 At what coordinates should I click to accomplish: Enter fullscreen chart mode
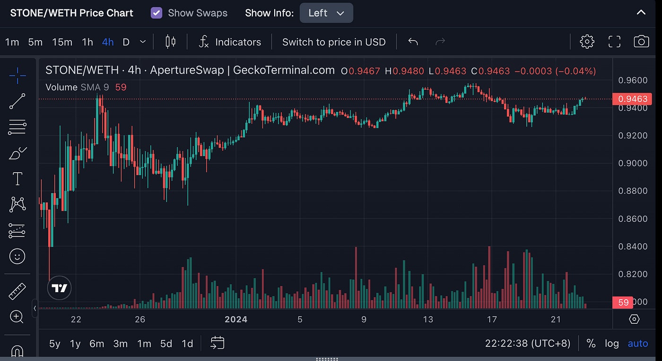click(614, 42)
